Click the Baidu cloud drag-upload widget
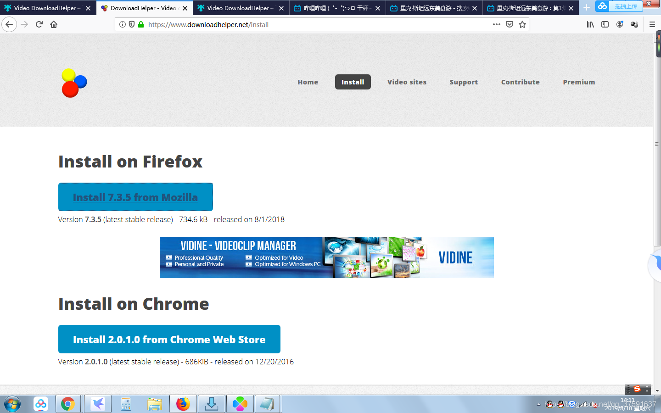The image size is (661, 413). [619, 6]
